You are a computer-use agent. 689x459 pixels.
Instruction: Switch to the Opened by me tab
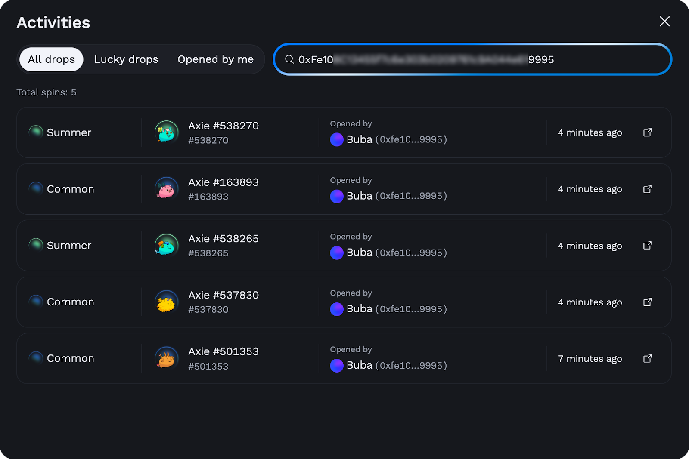[x=216, y=59]
